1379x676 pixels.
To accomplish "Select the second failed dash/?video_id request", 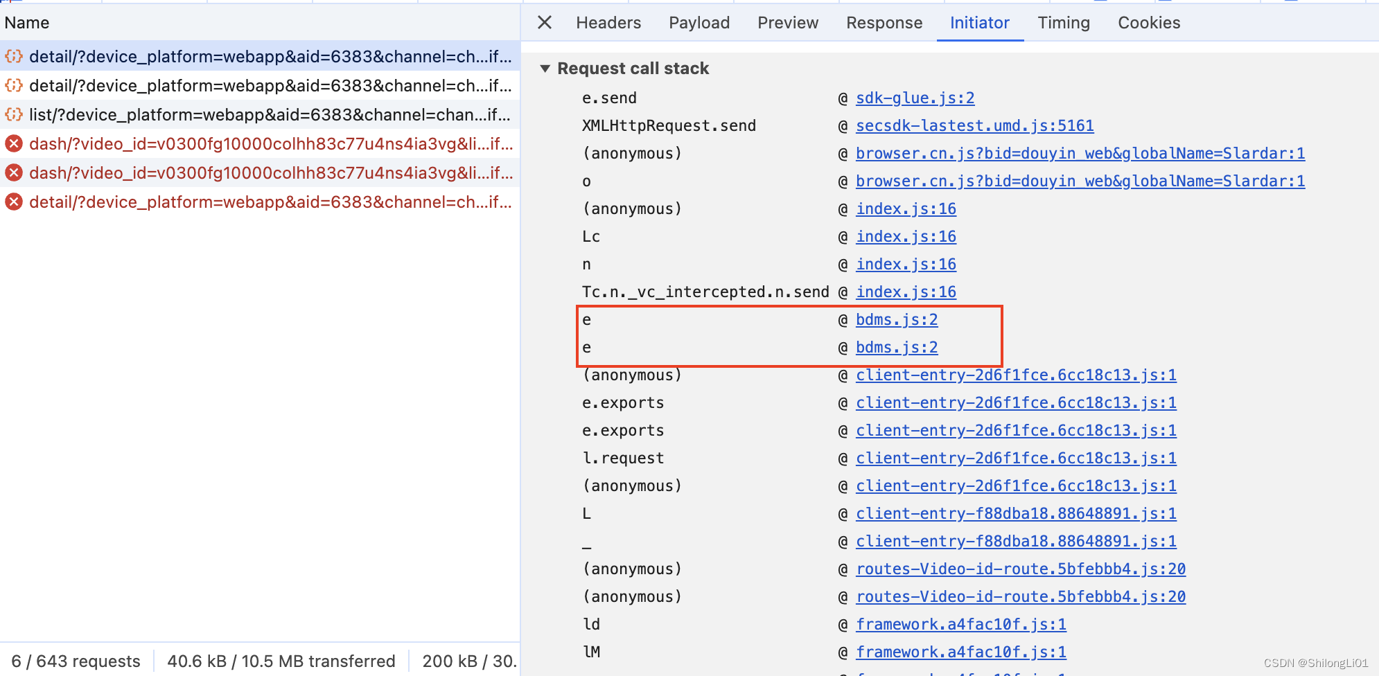I will [260, 172].
